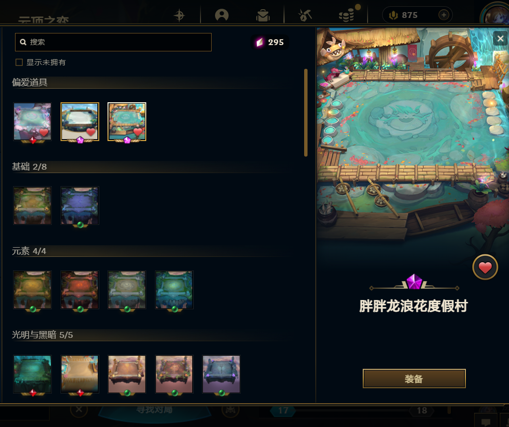Select the blue arena under 基础 section
The image size is (509, 427).
tap(80, 206)
